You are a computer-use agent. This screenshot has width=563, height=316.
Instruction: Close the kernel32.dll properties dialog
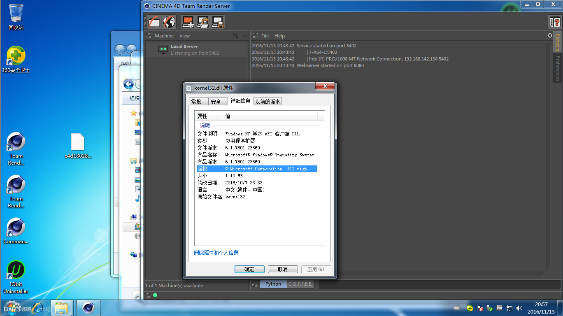[x=325, y=86]
